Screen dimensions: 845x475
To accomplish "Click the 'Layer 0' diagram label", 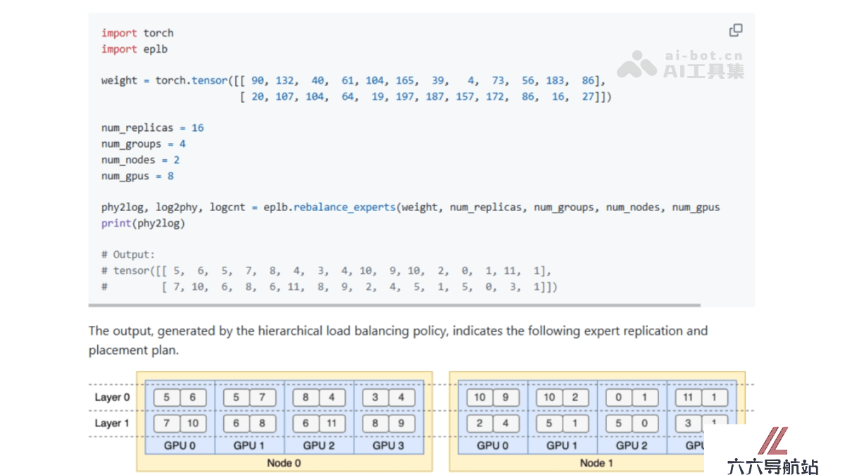I will [x=112, y=398].
